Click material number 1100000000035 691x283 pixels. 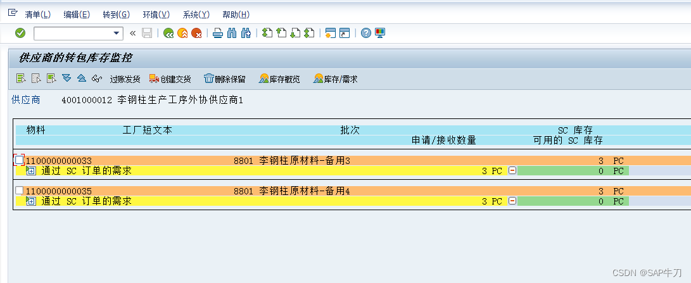pyautogui.click(x=59, y=191)
